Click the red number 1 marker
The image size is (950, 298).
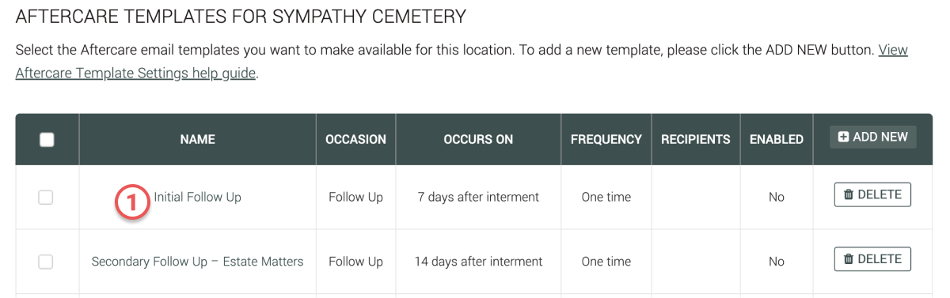click(133, 202)
